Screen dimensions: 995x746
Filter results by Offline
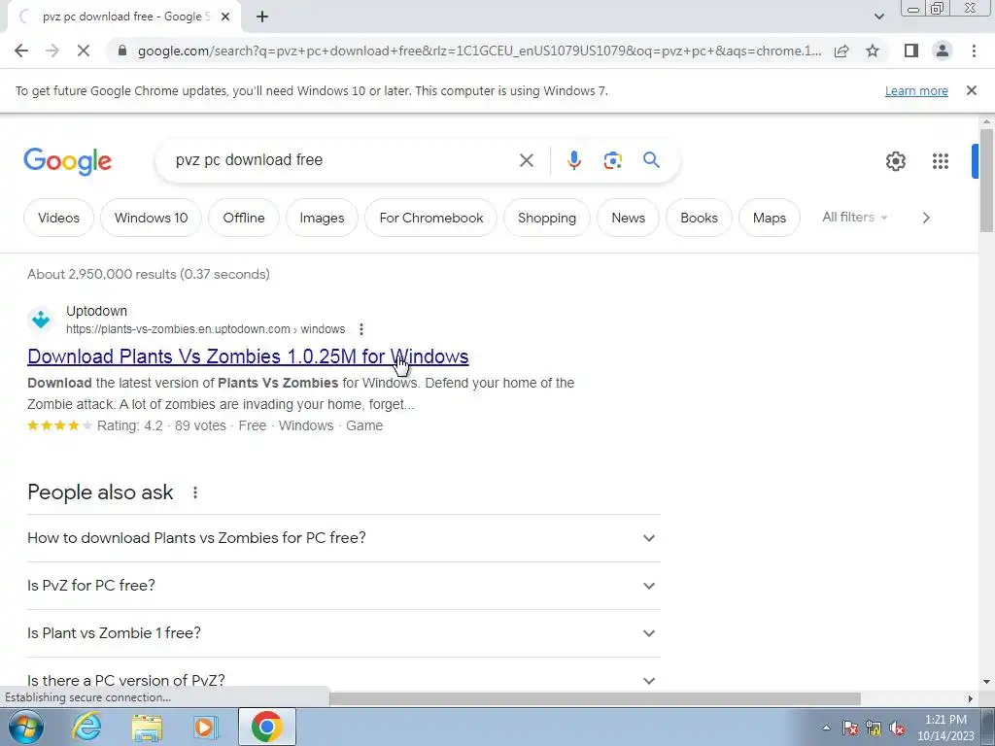[244, 218]
